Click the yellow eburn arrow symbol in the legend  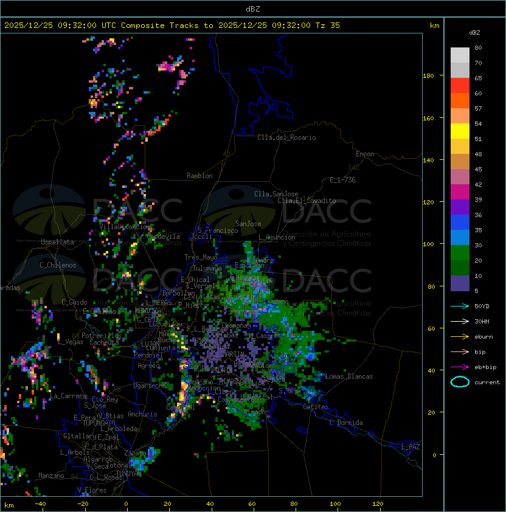(460, 337)
